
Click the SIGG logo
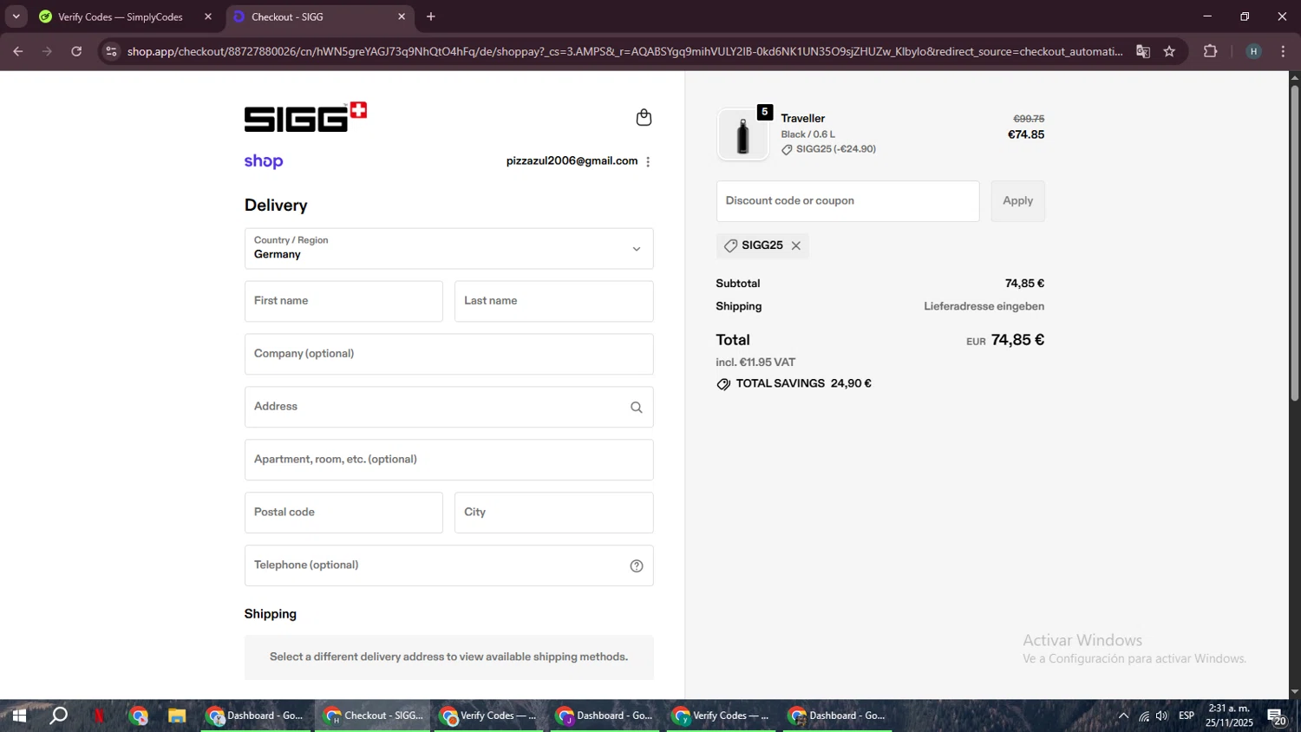pyautogui.click(x=305, y=117)
